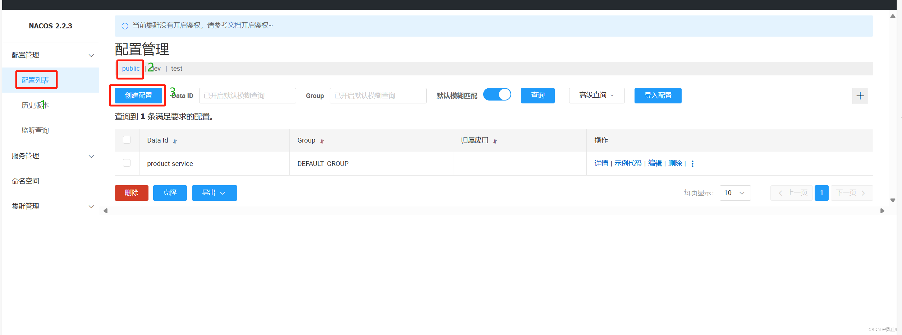Viewport: 902px width, 335px height.
Task: Click the red 删除 button below table
Action: tap(132, 193)
